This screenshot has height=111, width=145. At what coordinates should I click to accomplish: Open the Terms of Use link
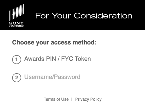[x=56, y=100]
